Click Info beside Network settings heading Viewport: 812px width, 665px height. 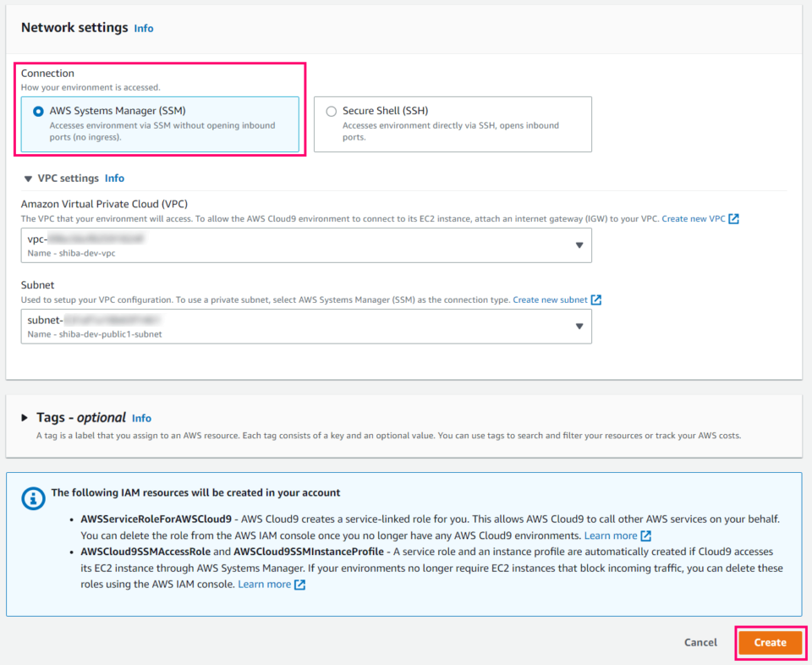pos(143,28)
